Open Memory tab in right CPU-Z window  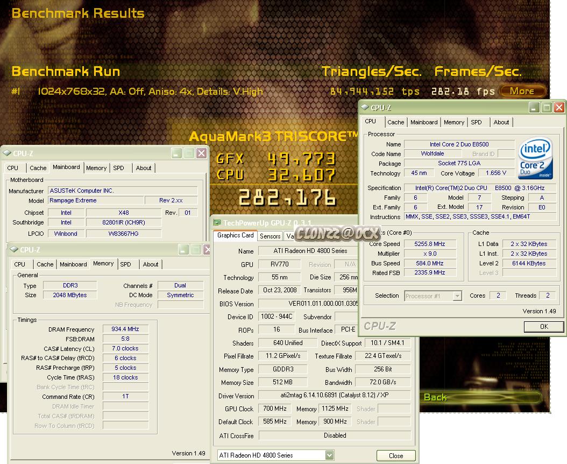(x=454, y=122)
